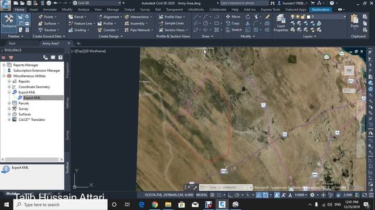375x210 pixels.
Task: Toggle object snap highlighted square button
Action: click(265, 195)
